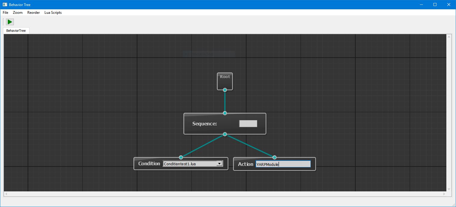Open the Zoom menu

(18, 13)
